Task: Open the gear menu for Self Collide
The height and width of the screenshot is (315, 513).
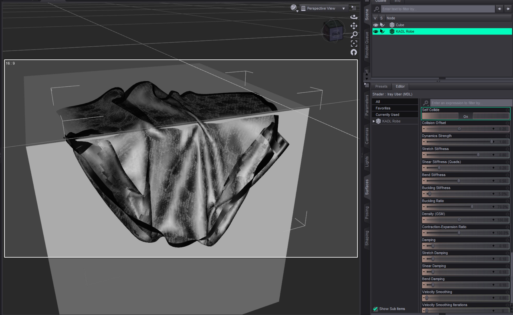Action: (x=508, y=110)
